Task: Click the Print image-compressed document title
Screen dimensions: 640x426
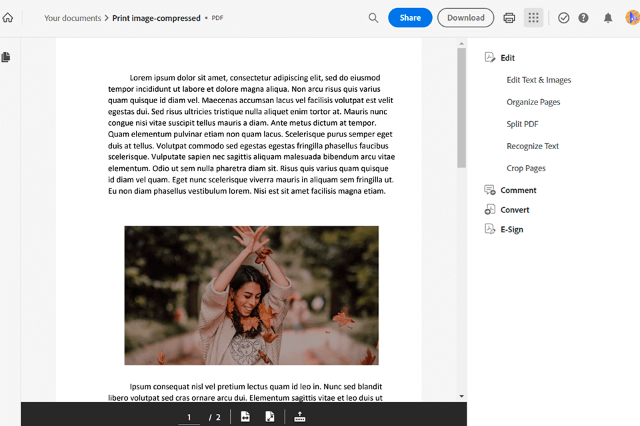Action: point(156,18)
